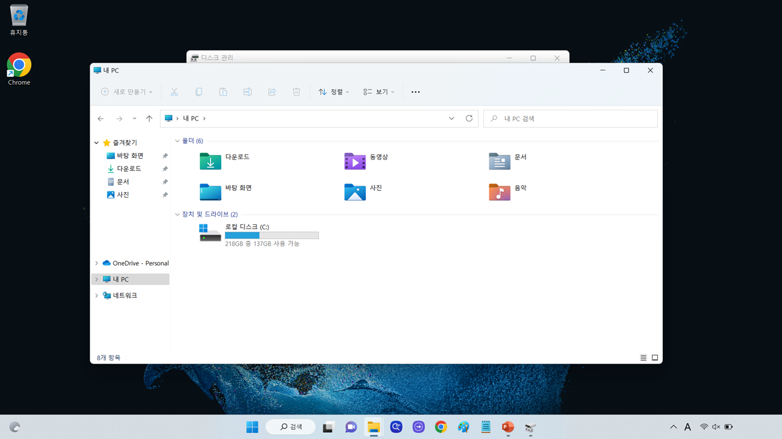Image resolution: width=782 pixels, height=439 pixels.
Task: Collapse the 장치 및 드라이브 section
Action: [x=177, y=214]
